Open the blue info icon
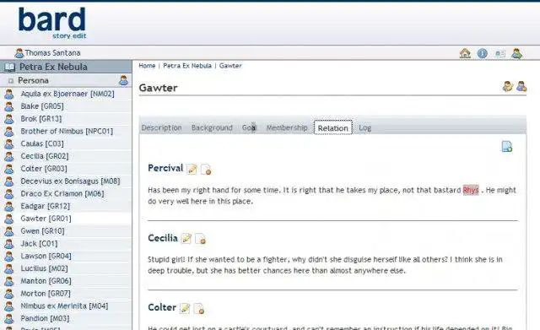Image resolution: width=540 pixels, height=330 pixels. click(x=482, y=53)
